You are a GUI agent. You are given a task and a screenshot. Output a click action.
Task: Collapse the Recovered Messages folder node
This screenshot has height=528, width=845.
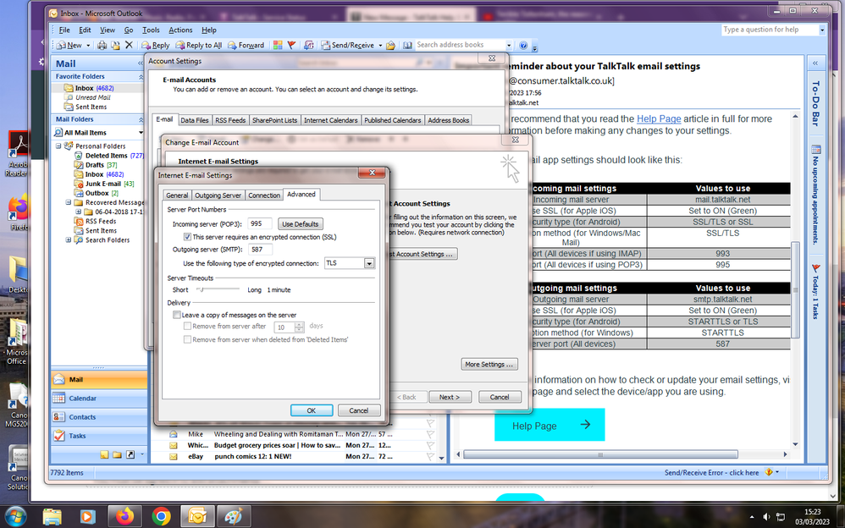(69, 202)
